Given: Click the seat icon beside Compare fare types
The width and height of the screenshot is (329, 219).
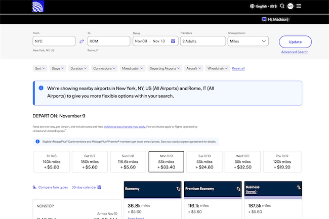Looking at the screenshot, I should coord(34,187).
